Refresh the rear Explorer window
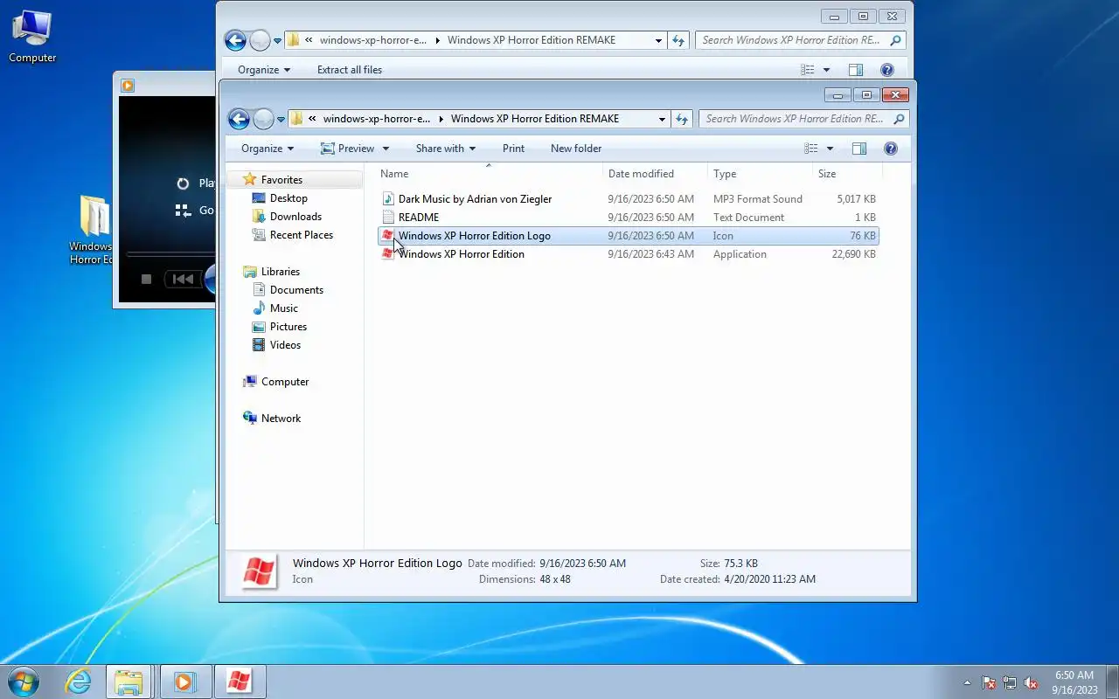 coord(678,40)
